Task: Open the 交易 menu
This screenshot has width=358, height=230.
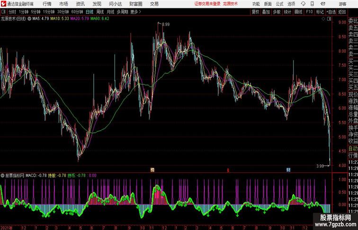Action: coord(154,4)
